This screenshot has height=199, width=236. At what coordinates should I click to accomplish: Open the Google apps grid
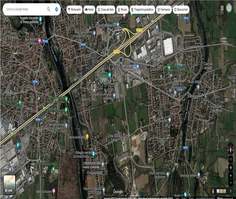222,8
